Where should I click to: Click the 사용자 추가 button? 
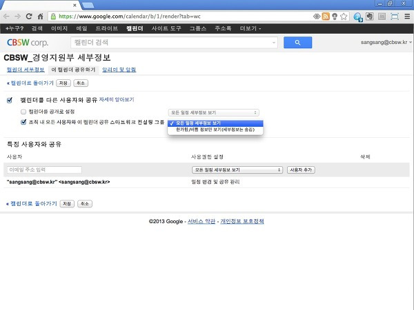(301, 169)
